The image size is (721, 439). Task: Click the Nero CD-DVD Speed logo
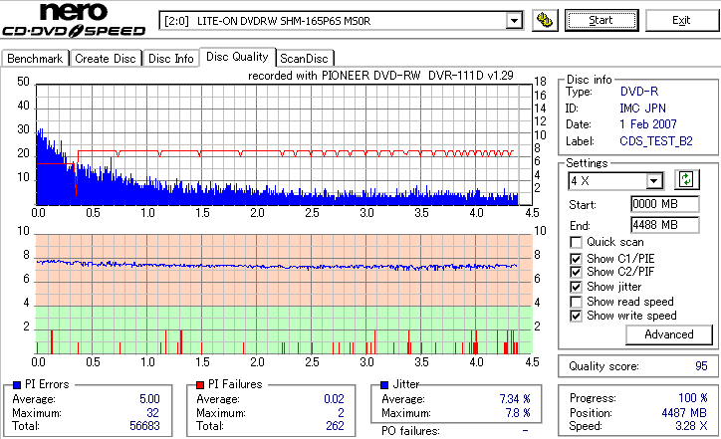click(74, 20)
